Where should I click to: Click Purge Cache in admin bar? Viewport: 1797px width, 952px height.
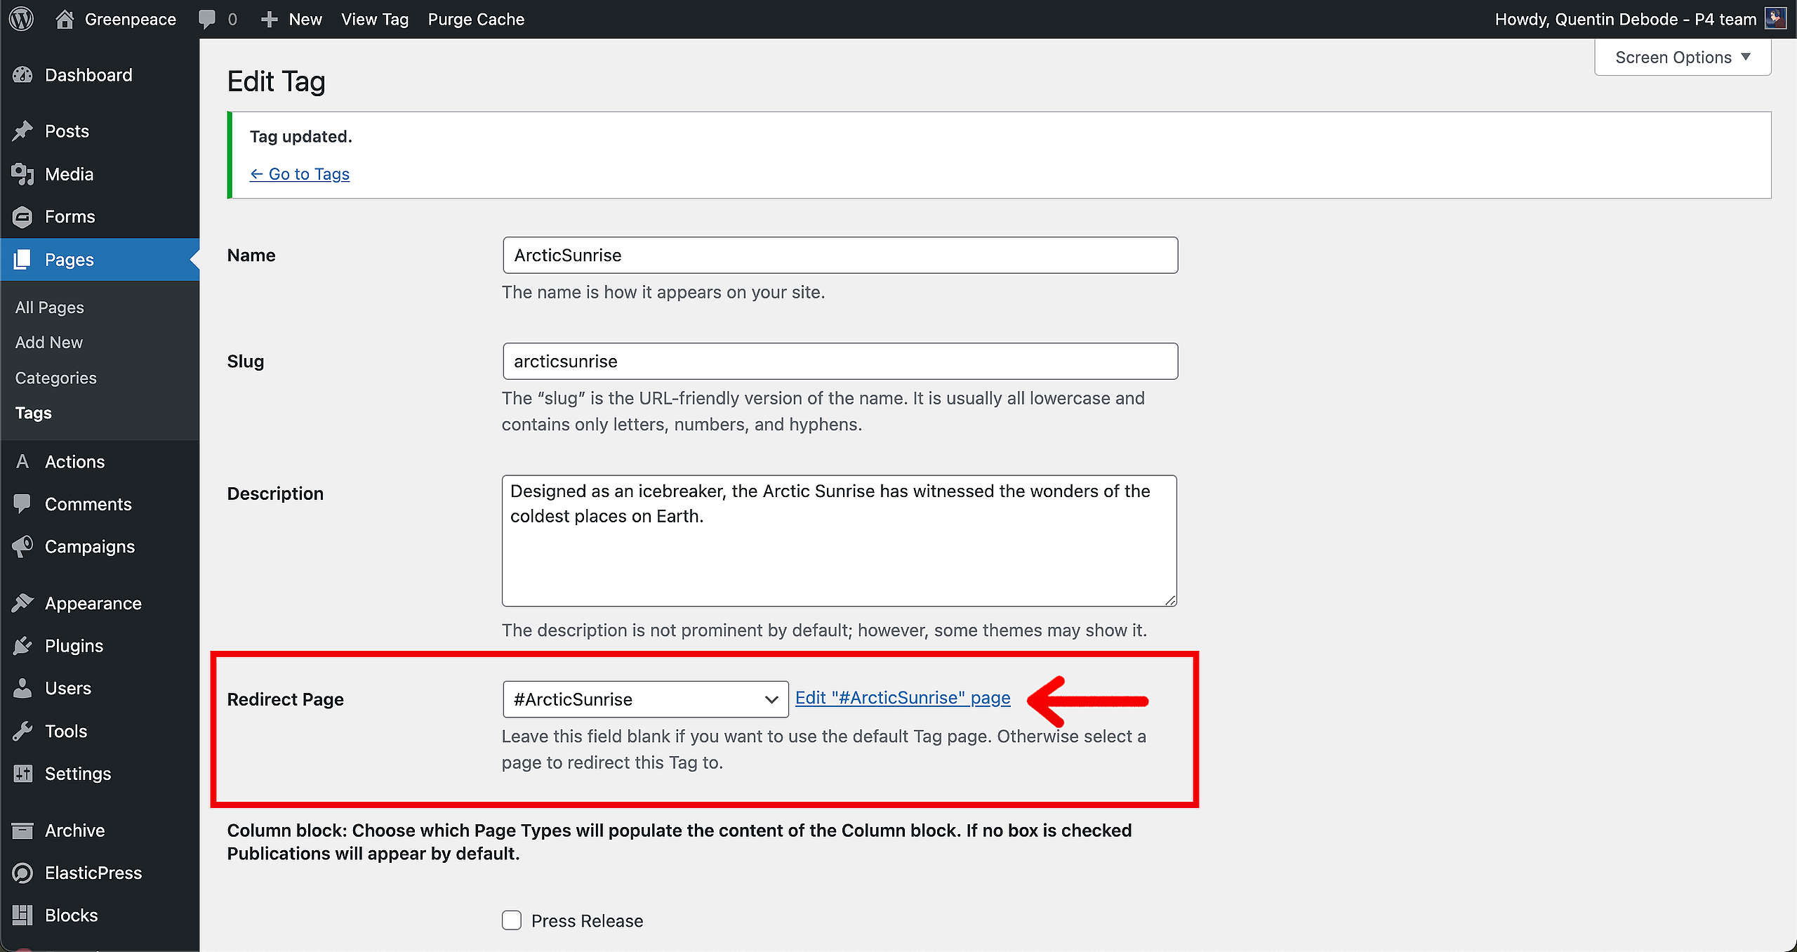pyautogui.click(x=476, y=19)
